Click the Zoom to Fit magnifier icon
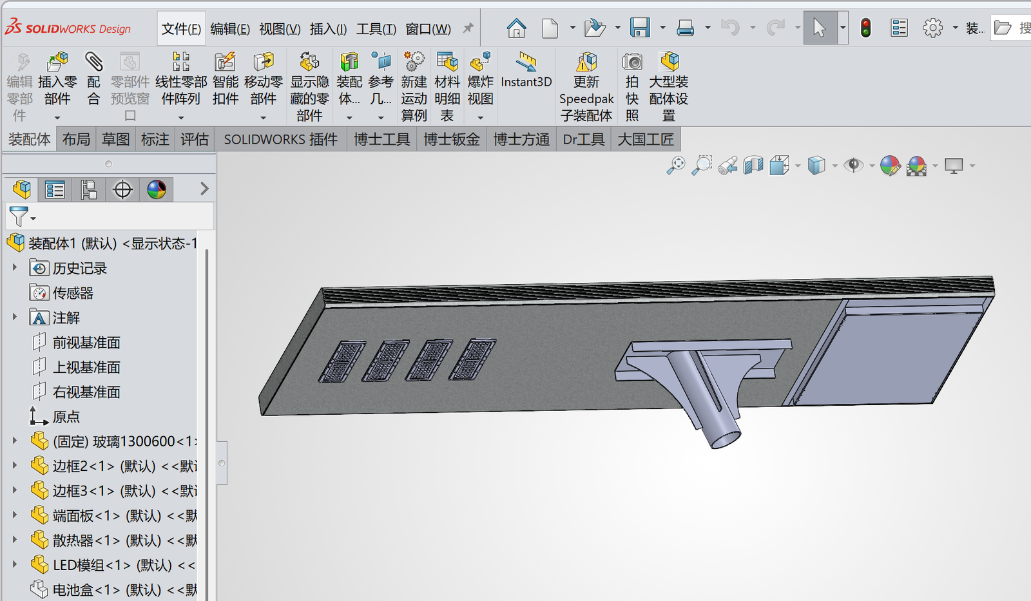 675,166
